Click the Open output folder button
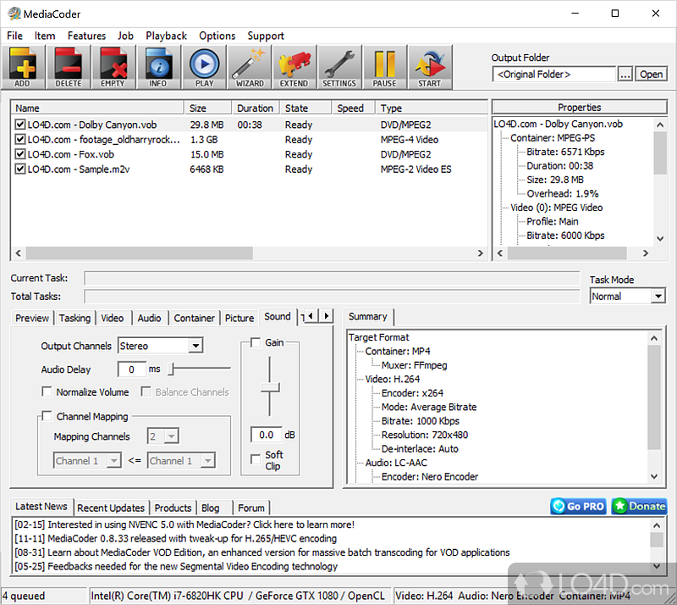Image resolution: width=677 pixels, height=605 pixels. click(651, 75)
